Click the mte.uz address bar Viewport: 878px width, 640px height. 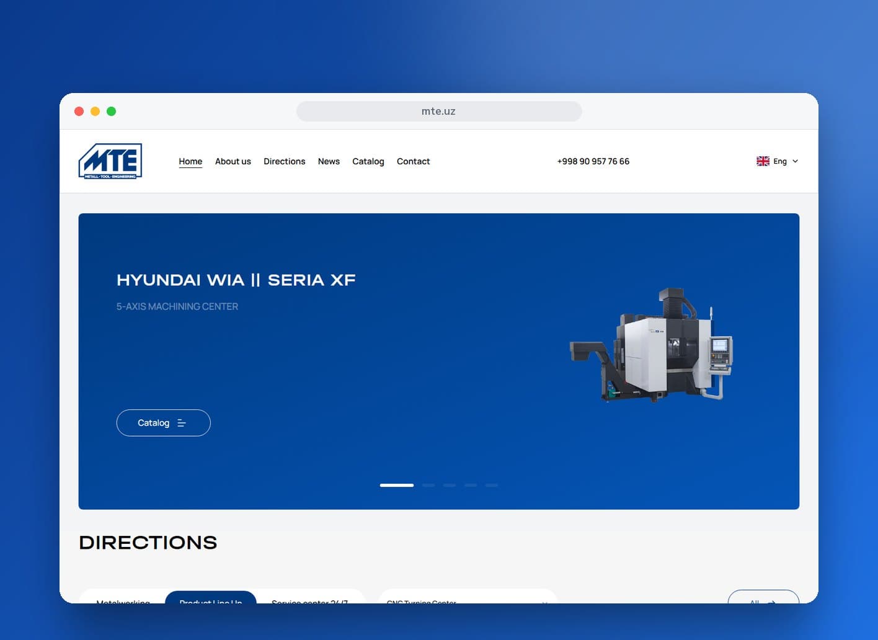[x=439, y=111]
